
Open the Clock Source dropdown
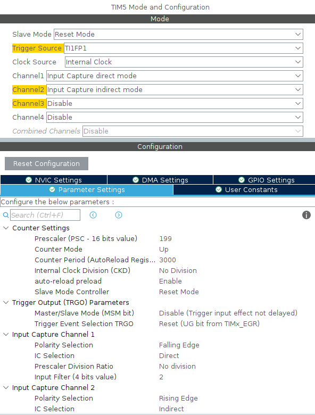tap(184, 62)
